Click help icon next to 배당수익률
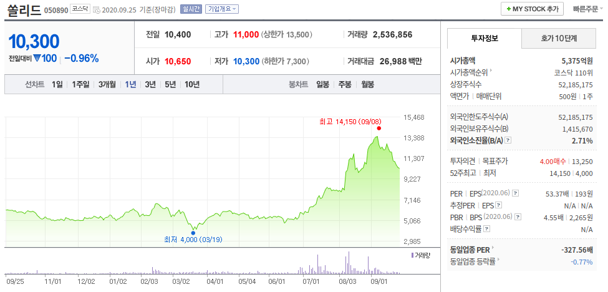The height and width of the screenshot is (292, 608). 487,229
